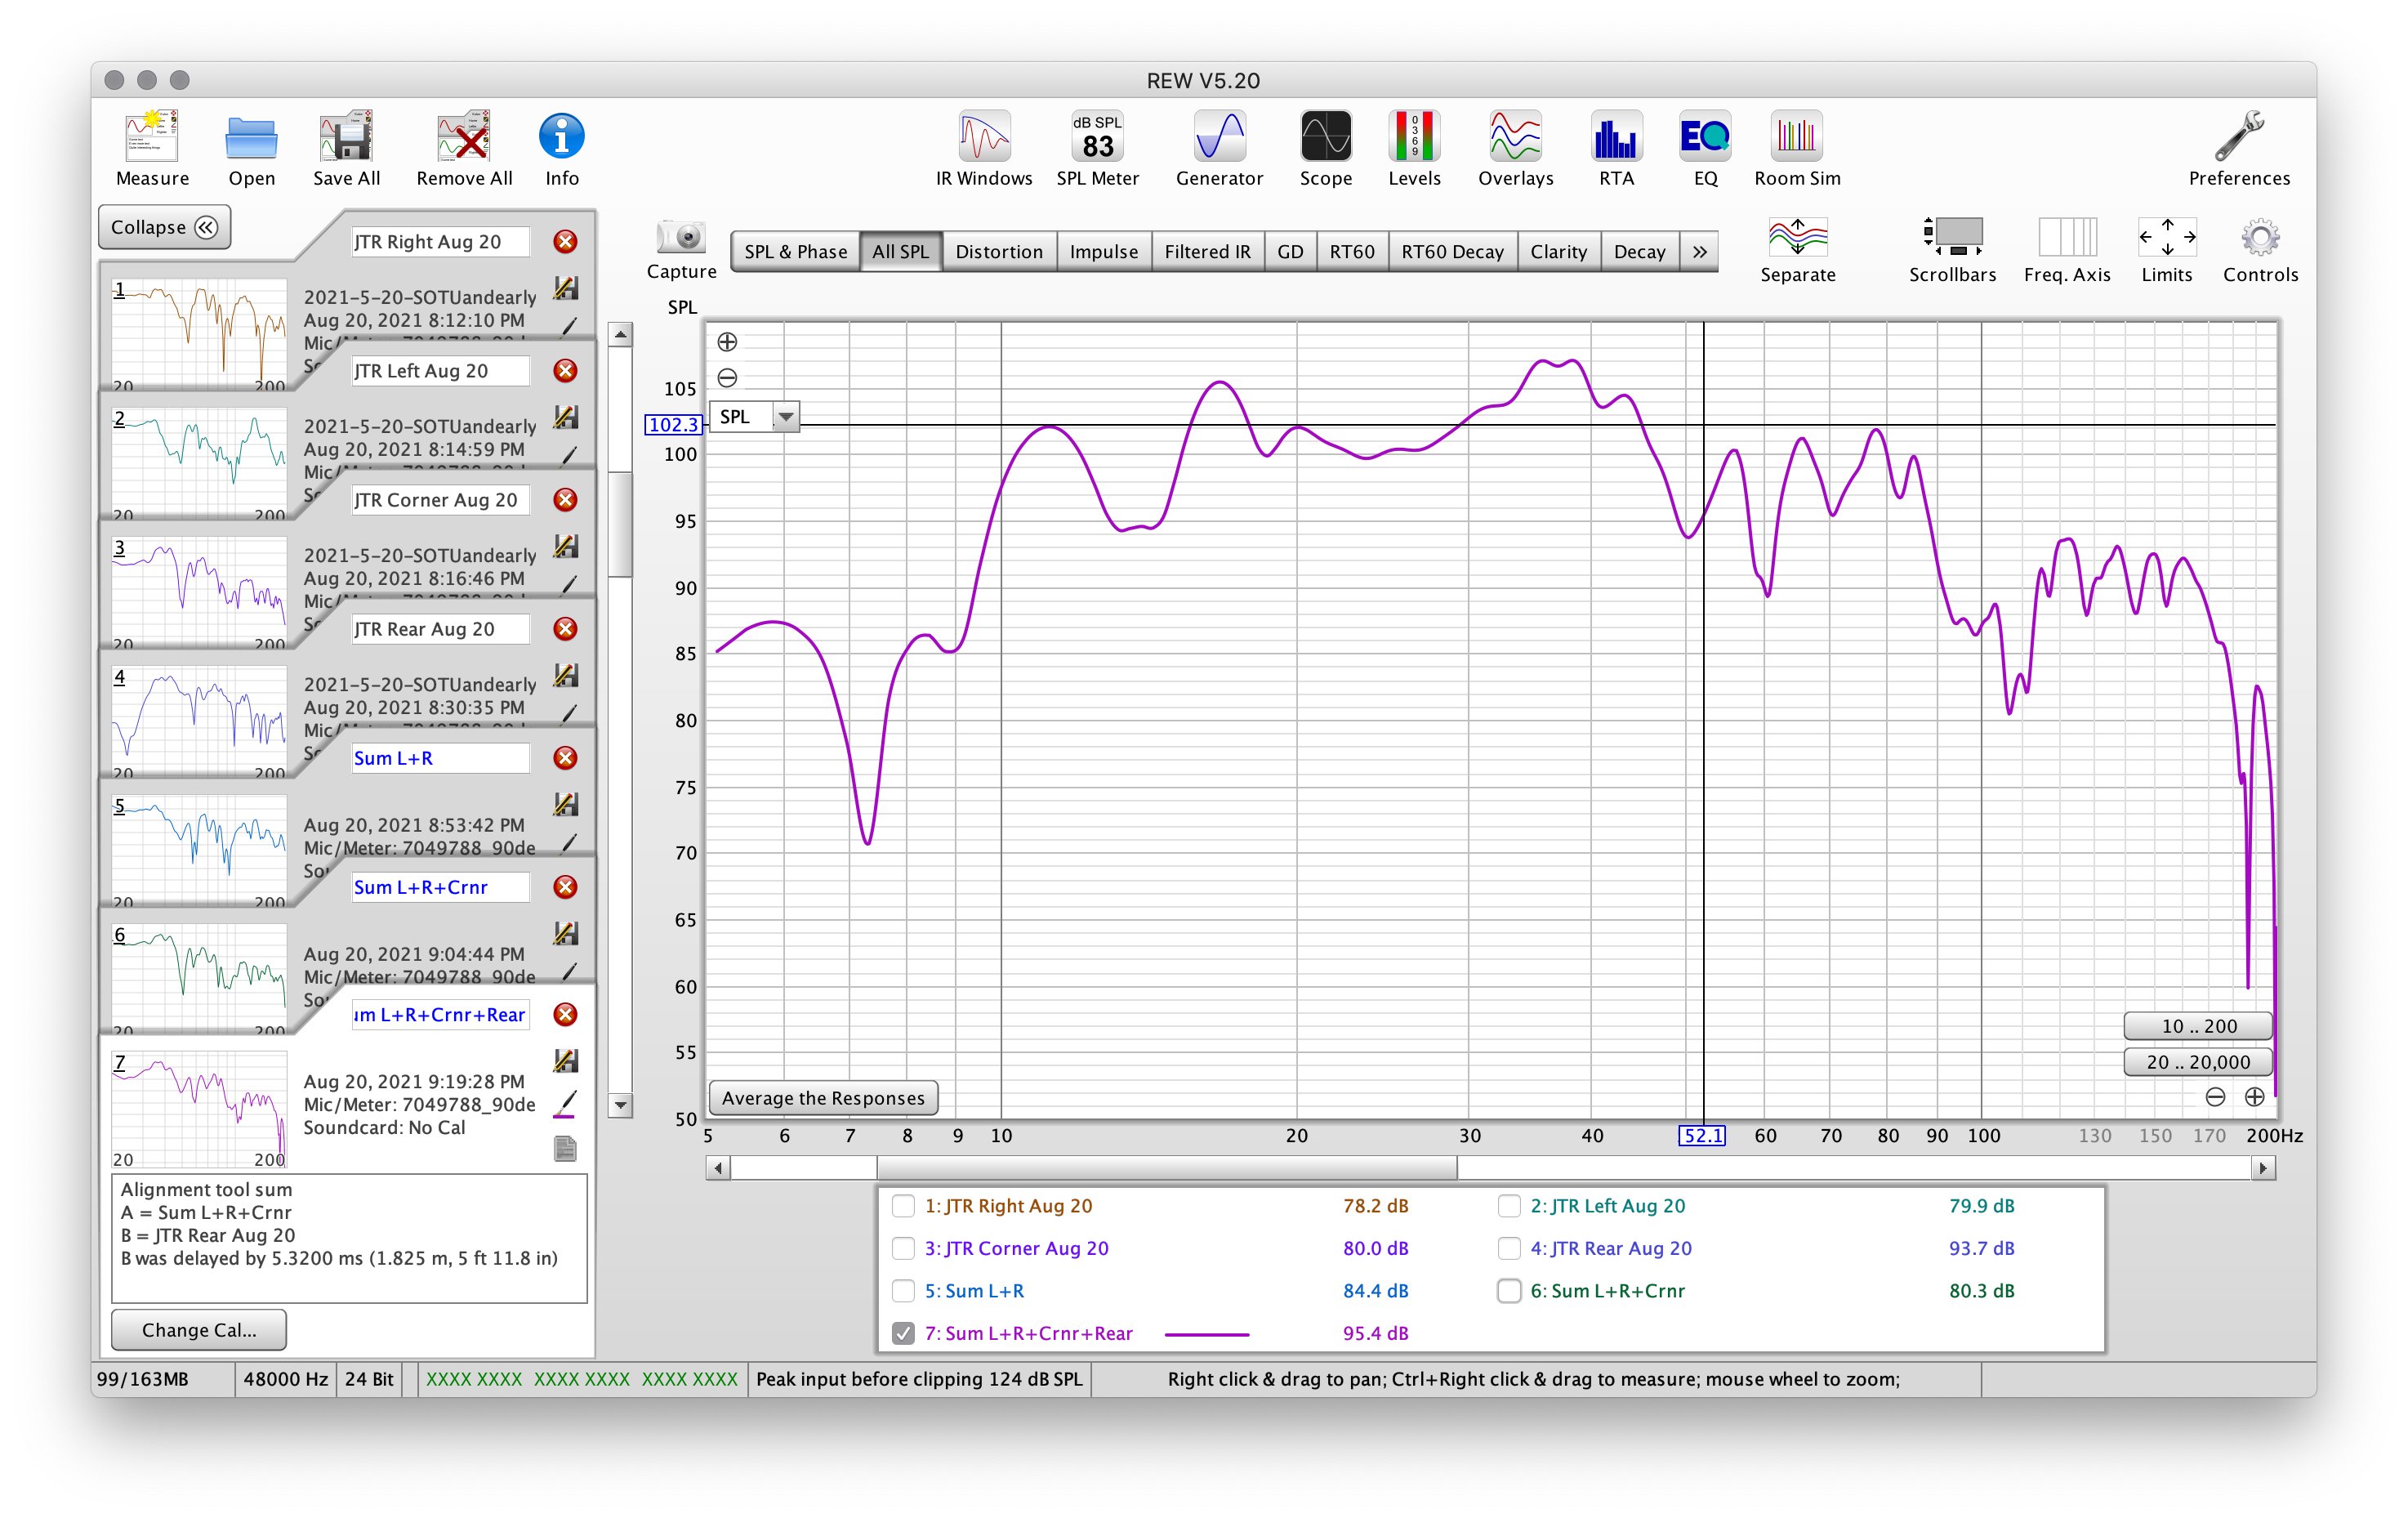2408x1518 pixels.
Task: Enable trace 4: JTR Rear Aug 20
Action: 1509,1248
